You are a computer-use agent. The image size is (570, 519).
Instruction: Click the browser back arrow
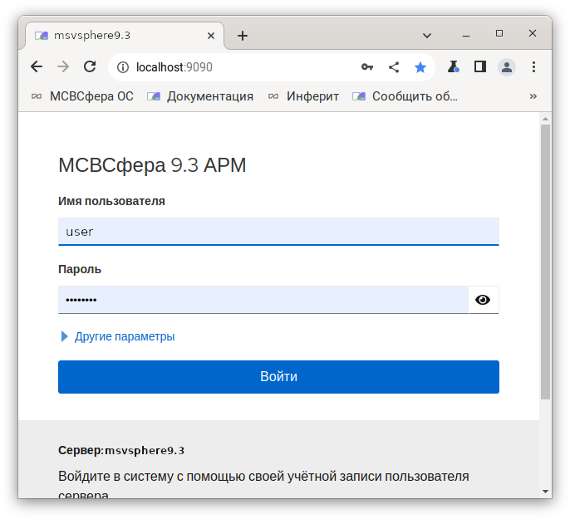pos(37,67)
